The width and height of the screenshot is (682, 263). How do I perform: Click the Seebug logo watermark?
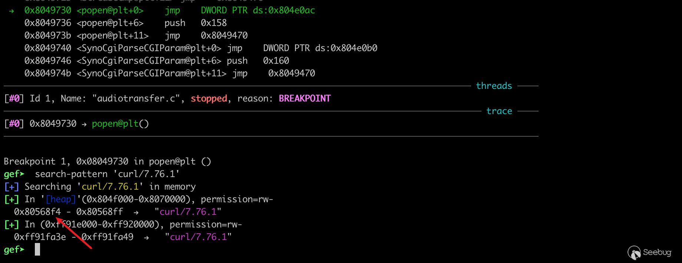pyautogui.click(x=649, y=253)
